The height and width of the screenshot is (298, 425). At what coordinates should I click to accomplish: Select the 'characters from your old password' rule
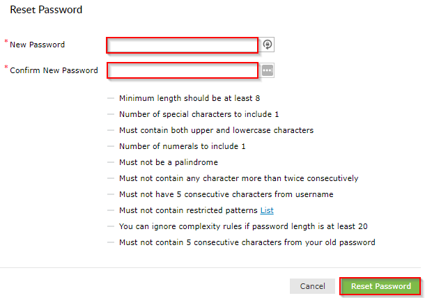click(247, 242)
